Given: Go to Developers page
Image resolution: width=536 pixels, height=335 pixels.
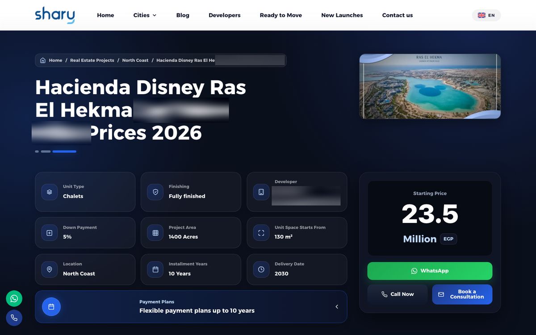Looking at the screenshot, I should click(x=224, y=15).
